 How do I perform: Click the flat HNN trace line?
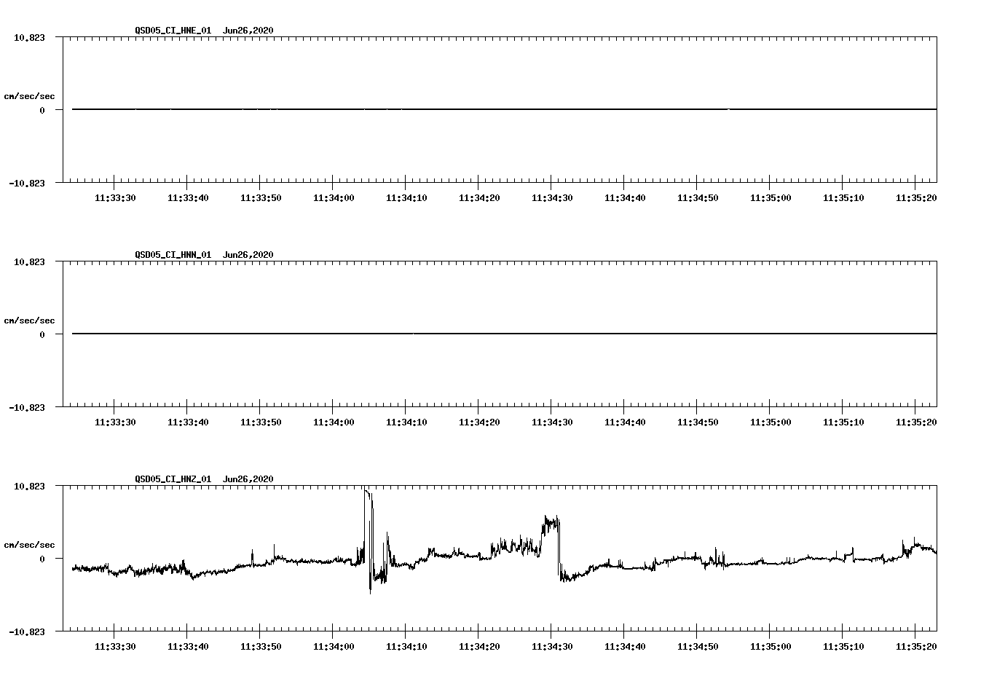(504, 334)
